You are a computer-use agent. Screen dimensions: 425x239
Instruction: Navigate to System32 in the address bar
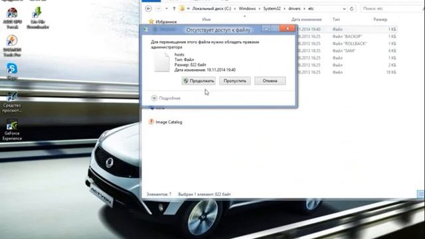272,9
